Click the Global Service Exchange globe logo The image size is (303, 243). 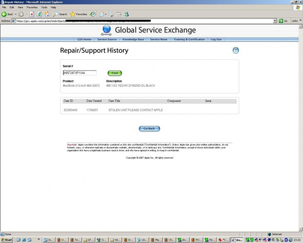pos(106,30)
